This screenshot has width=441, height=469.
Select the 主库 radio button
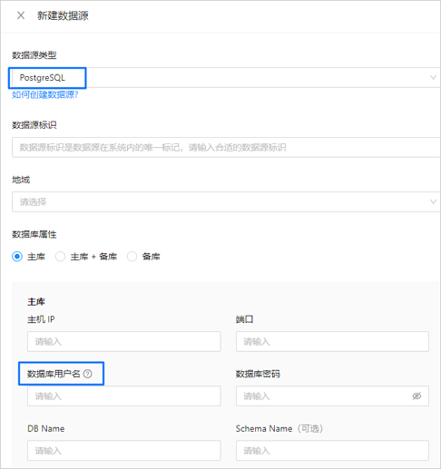tap(17, 257)
